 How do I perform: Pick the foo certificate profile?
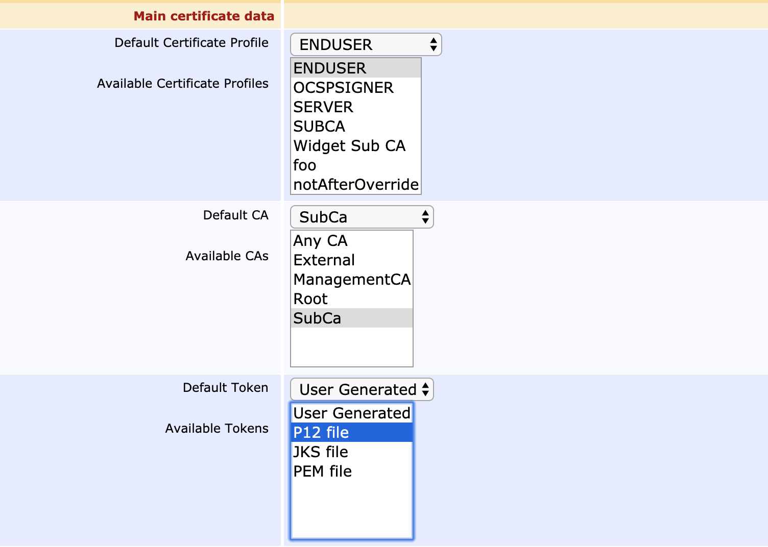tap(355, 165)
